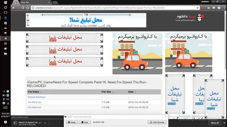The image size is (227, 127).
Task: Open Cortana search circle in taskbar
Action: click(5, 7)
